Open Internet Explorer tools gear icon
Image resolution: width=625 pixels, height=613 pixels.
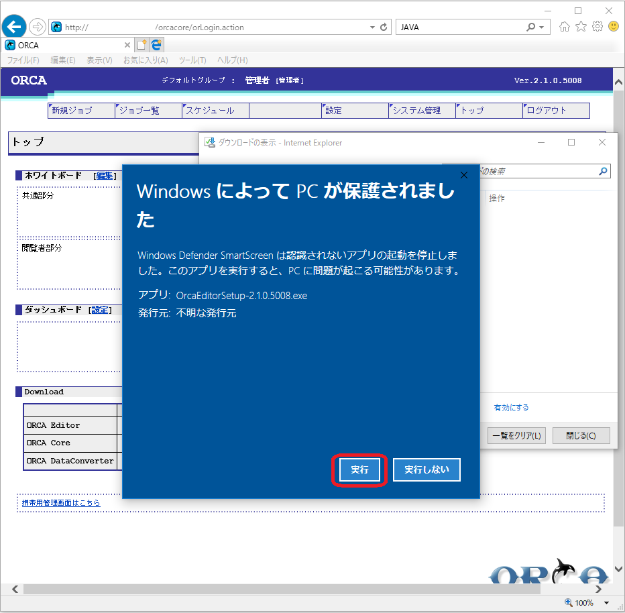(x=597, y=27)
